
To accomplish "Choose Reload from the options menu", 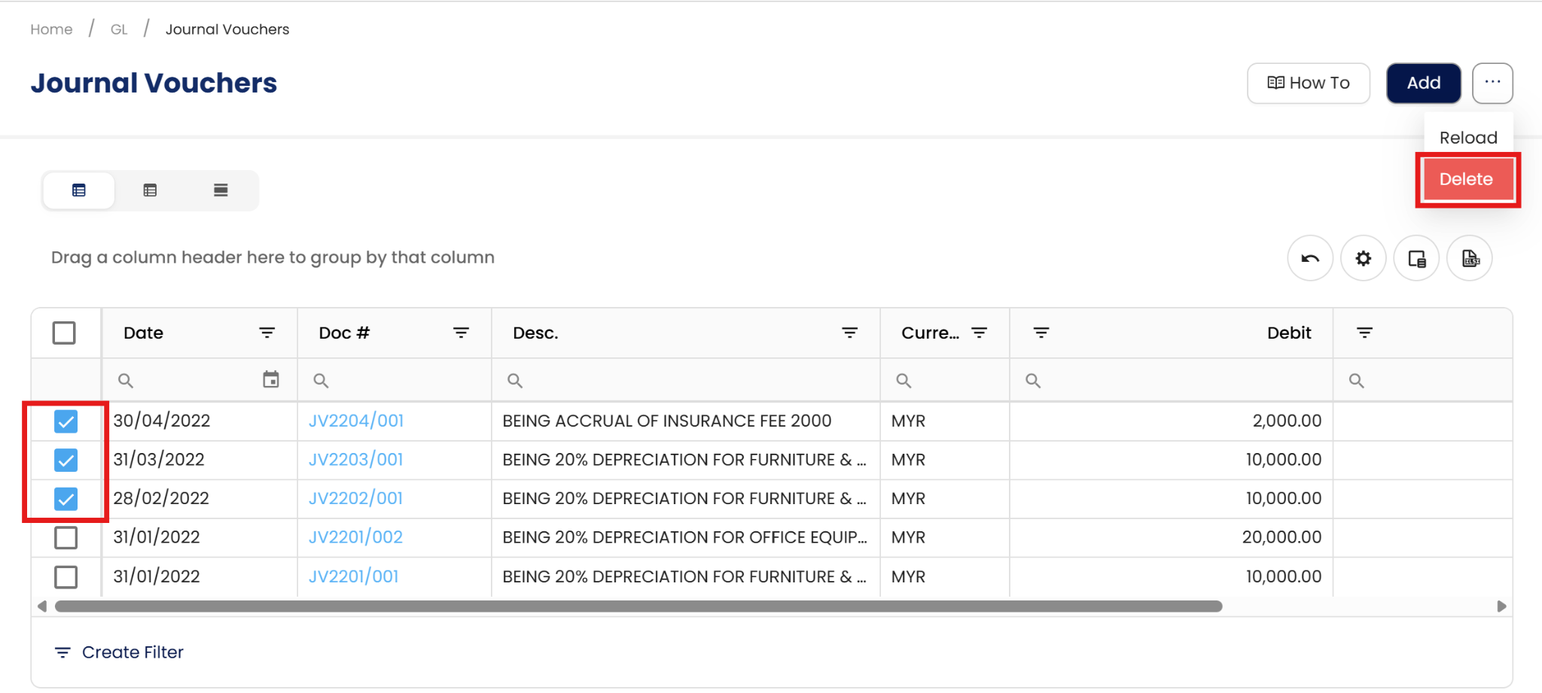I will [x=1468, y=138].
